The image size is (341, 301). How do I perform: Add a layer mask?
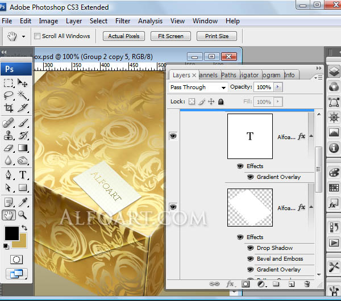[x=246, y=284]
